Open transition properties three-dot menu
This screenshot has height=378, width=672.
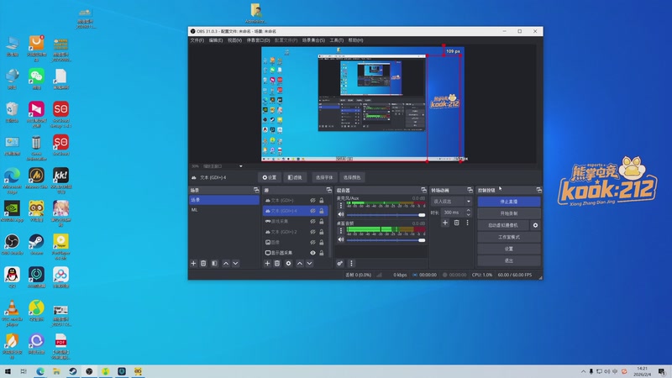point(468,223)
